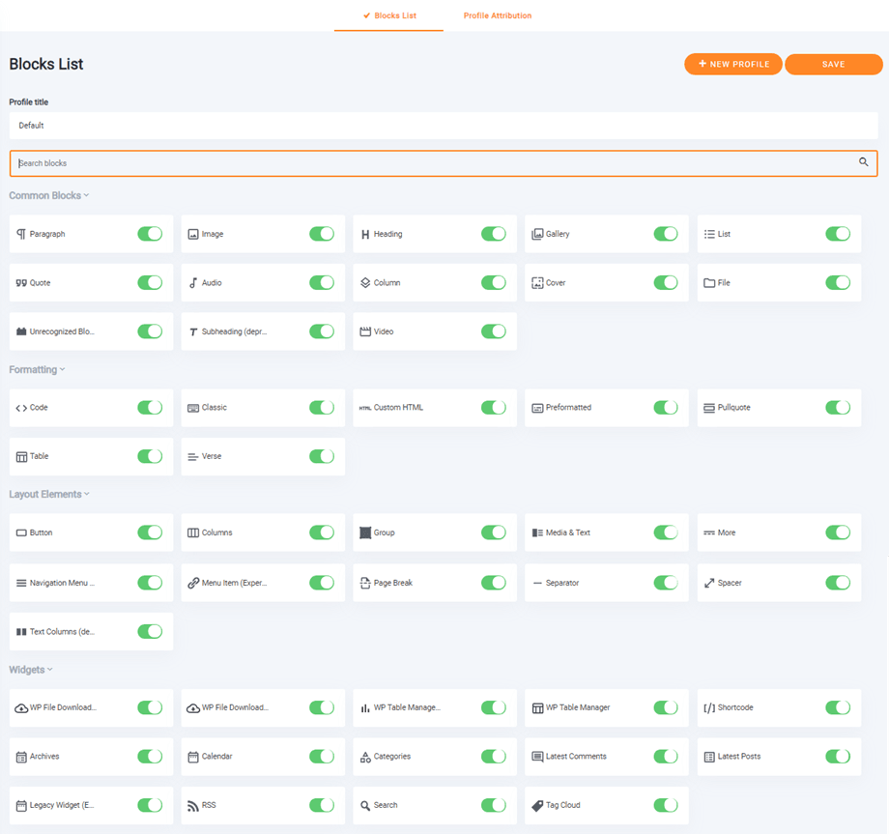Viewport: 889px width, 834px height.
Task: Disable the Paragraph block toggle
Action: [x=150, y=234]
